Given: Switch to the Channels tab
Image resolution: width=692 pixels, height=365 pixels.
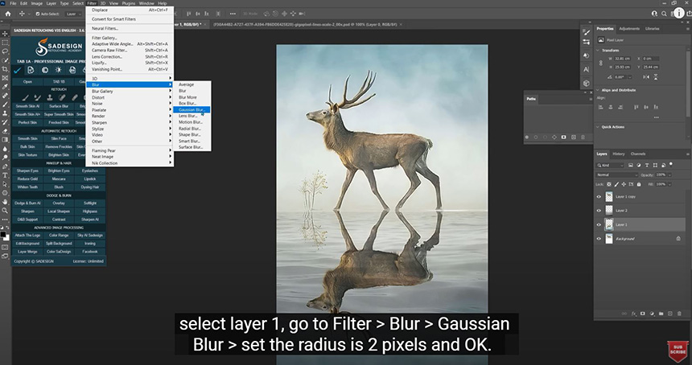Looking at the screenshot, I should pyautogui.click(x=638, y=154).
